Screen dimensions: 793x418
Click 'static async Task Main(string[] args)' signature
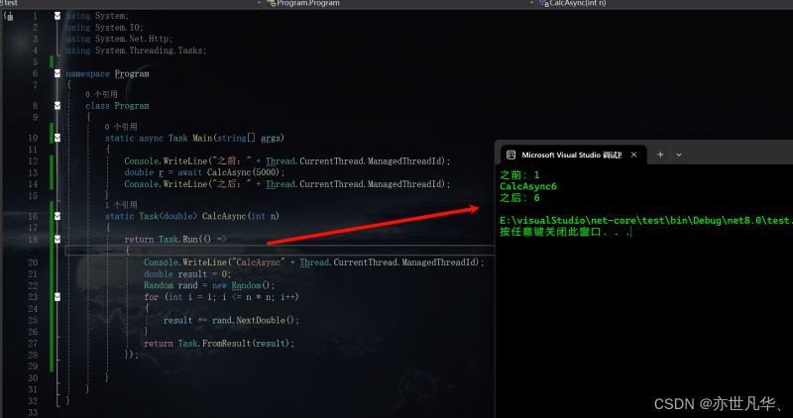pyautogui.click(x=194, y=138)
